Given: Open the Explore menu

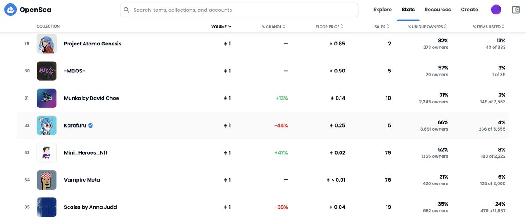Looking at the screenshot, I should (x=383, y=10).
